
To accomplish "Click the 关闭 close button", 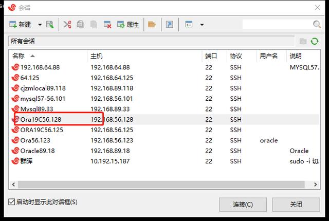I will (296, 205).
